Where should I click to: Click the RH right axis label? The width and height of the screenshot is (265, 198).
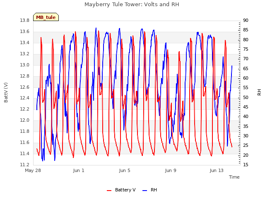[259, 92]
